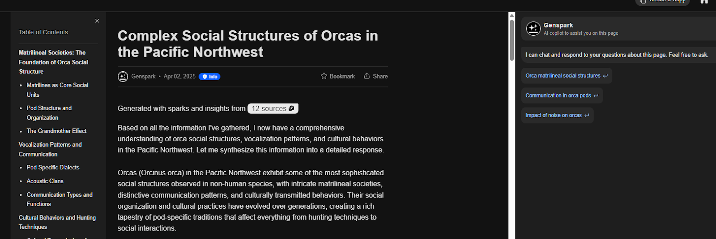716x239 pixels.
Task: Go to 'Matrilines as Core Social Units'
Action: pyautogui.click(x=57, y=90)
